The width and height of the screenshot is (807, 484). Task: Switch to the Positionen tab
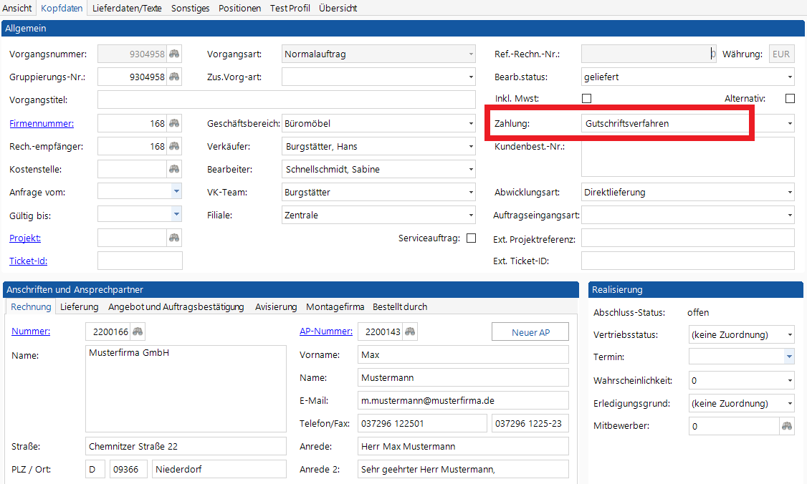(239, 8)
